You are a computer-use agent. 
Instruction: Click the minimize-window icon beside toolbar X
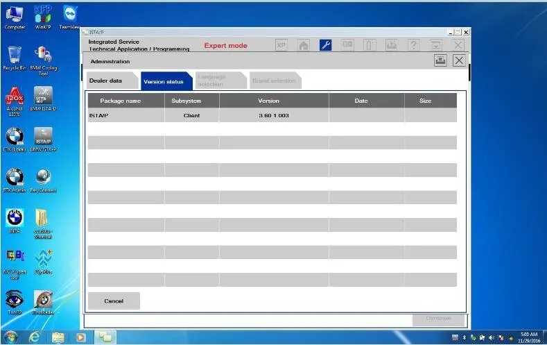point(436,45)
